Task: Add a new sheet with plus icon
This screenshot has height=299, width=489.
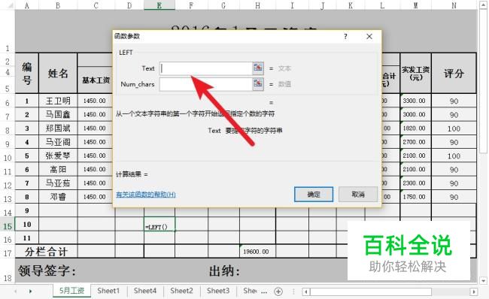Action: click(278, 291)
